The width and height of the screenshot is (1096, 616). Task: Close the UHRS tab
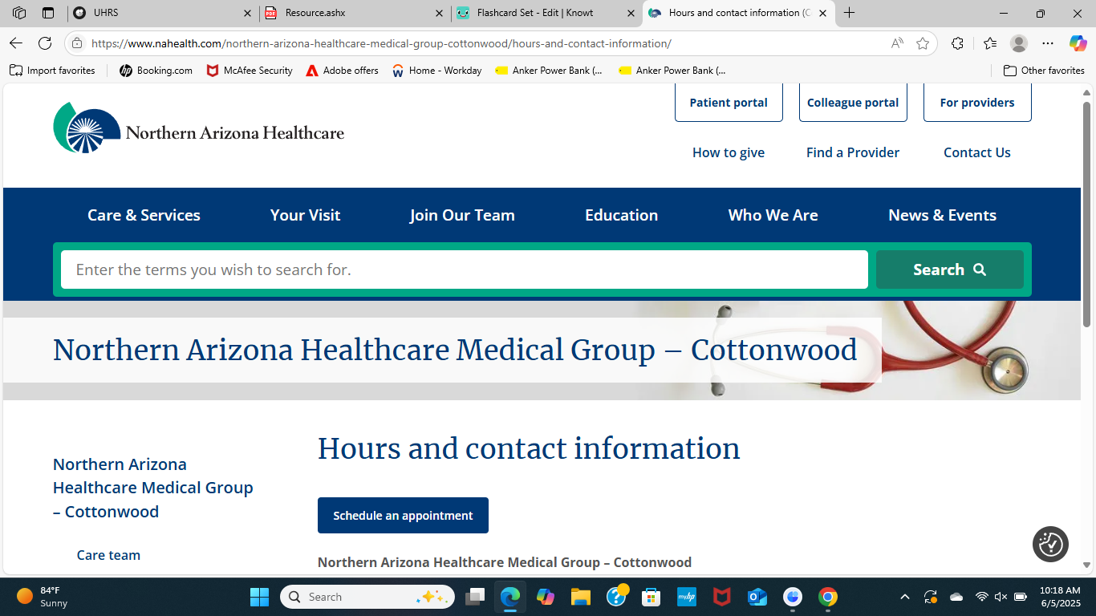[x=247, y=13]
